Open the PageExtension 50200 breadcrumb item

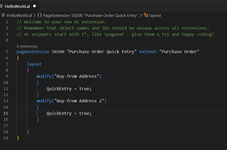point(91,16)
